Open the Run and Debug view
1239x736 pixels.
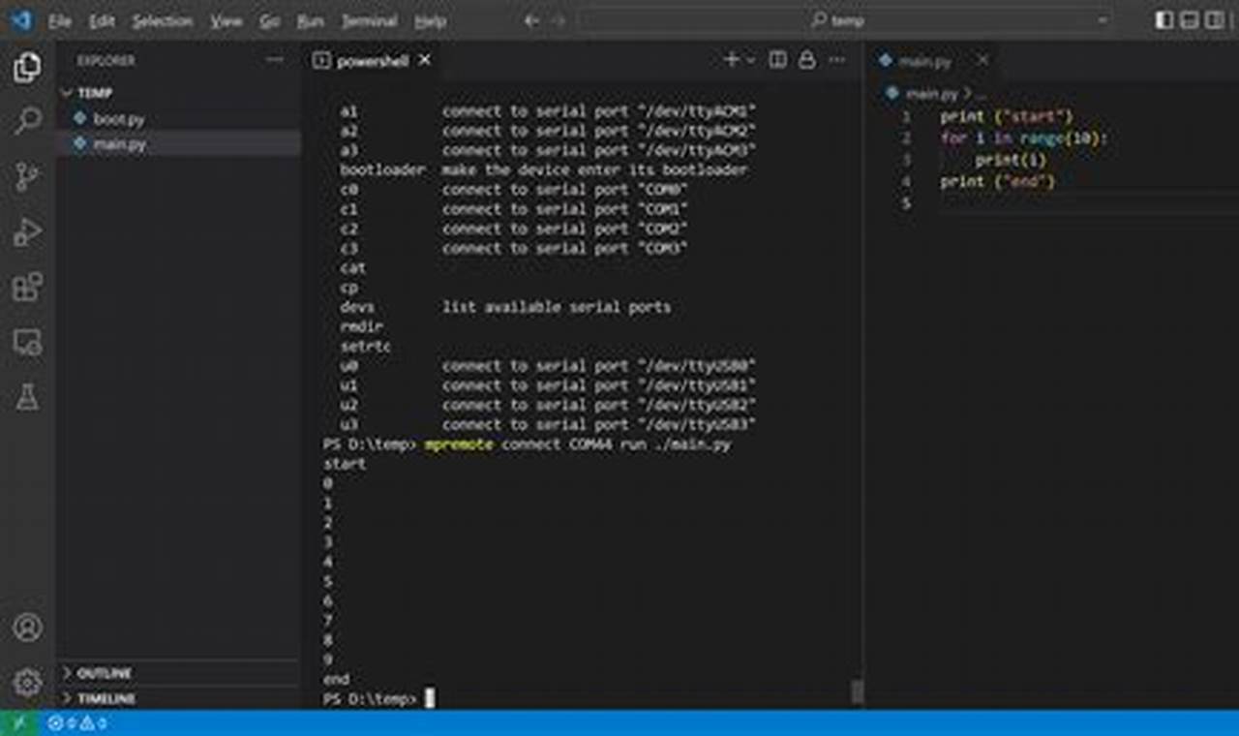[x=27, y=232]
